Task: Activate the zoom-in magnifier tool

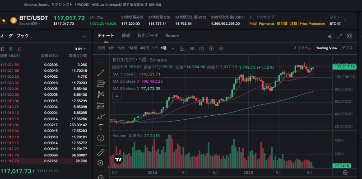Action: [101, 163]
